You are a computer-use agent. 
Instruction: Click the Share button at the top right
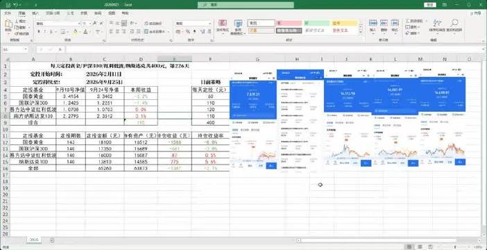coord(476,13)
